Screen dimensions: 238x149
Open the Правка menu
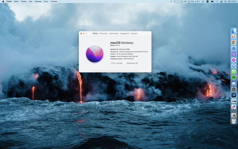point(24,1)
